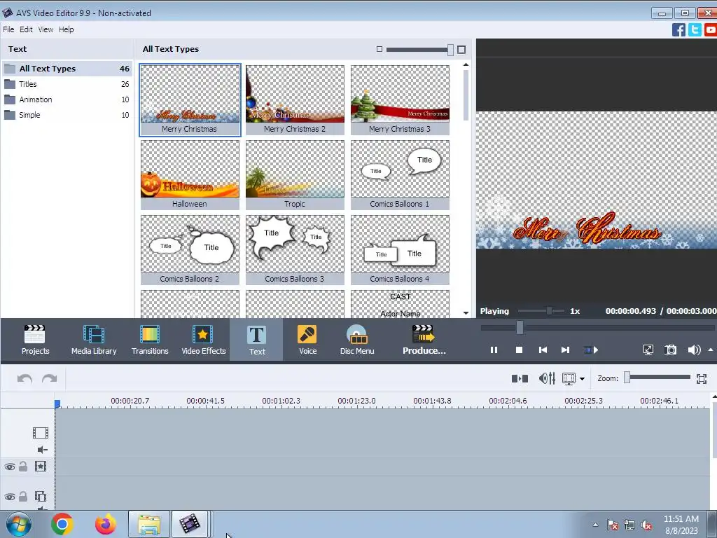Image resolution: width=717 pixels, height=538 pixels.
Task: Select the Comics Balloons 4 preset
Action: click(400, 250)
